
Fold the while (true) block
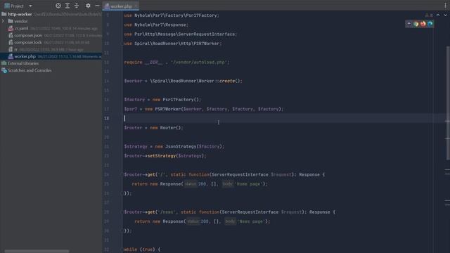(x=122, y=249)
